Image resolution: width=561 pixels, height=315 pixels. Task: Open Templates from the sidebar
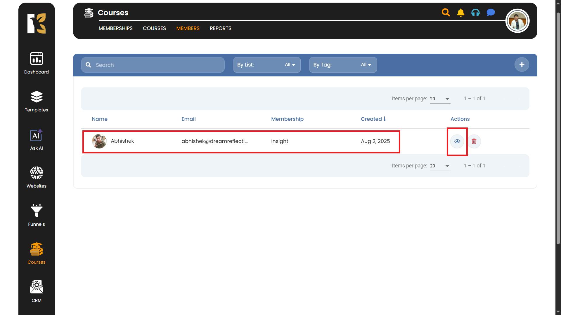point(37,101)
